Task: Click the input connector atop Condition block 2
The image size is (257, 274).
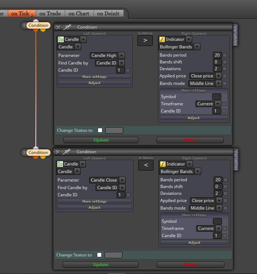Action: tap(36, 148)
